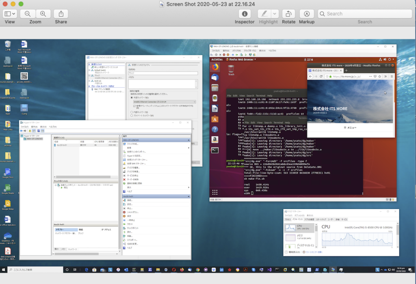Image resolution: width=416 pixels, height=284 pixels.
Task: Click the Zoom In magnifier button
Action: (43, 14)
